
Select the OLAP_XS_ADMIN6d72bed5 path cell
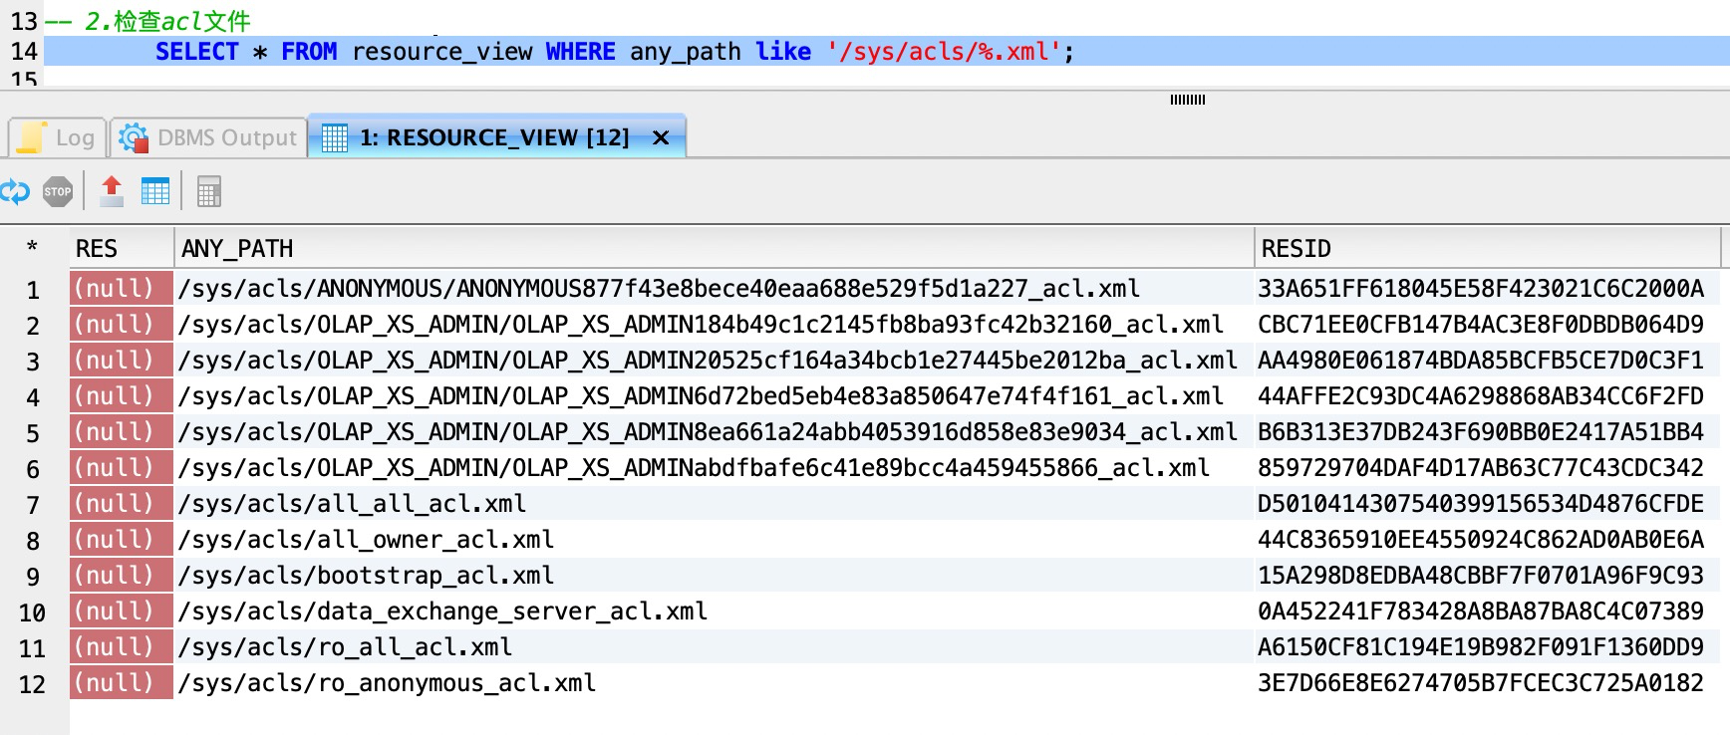(714, 396)
